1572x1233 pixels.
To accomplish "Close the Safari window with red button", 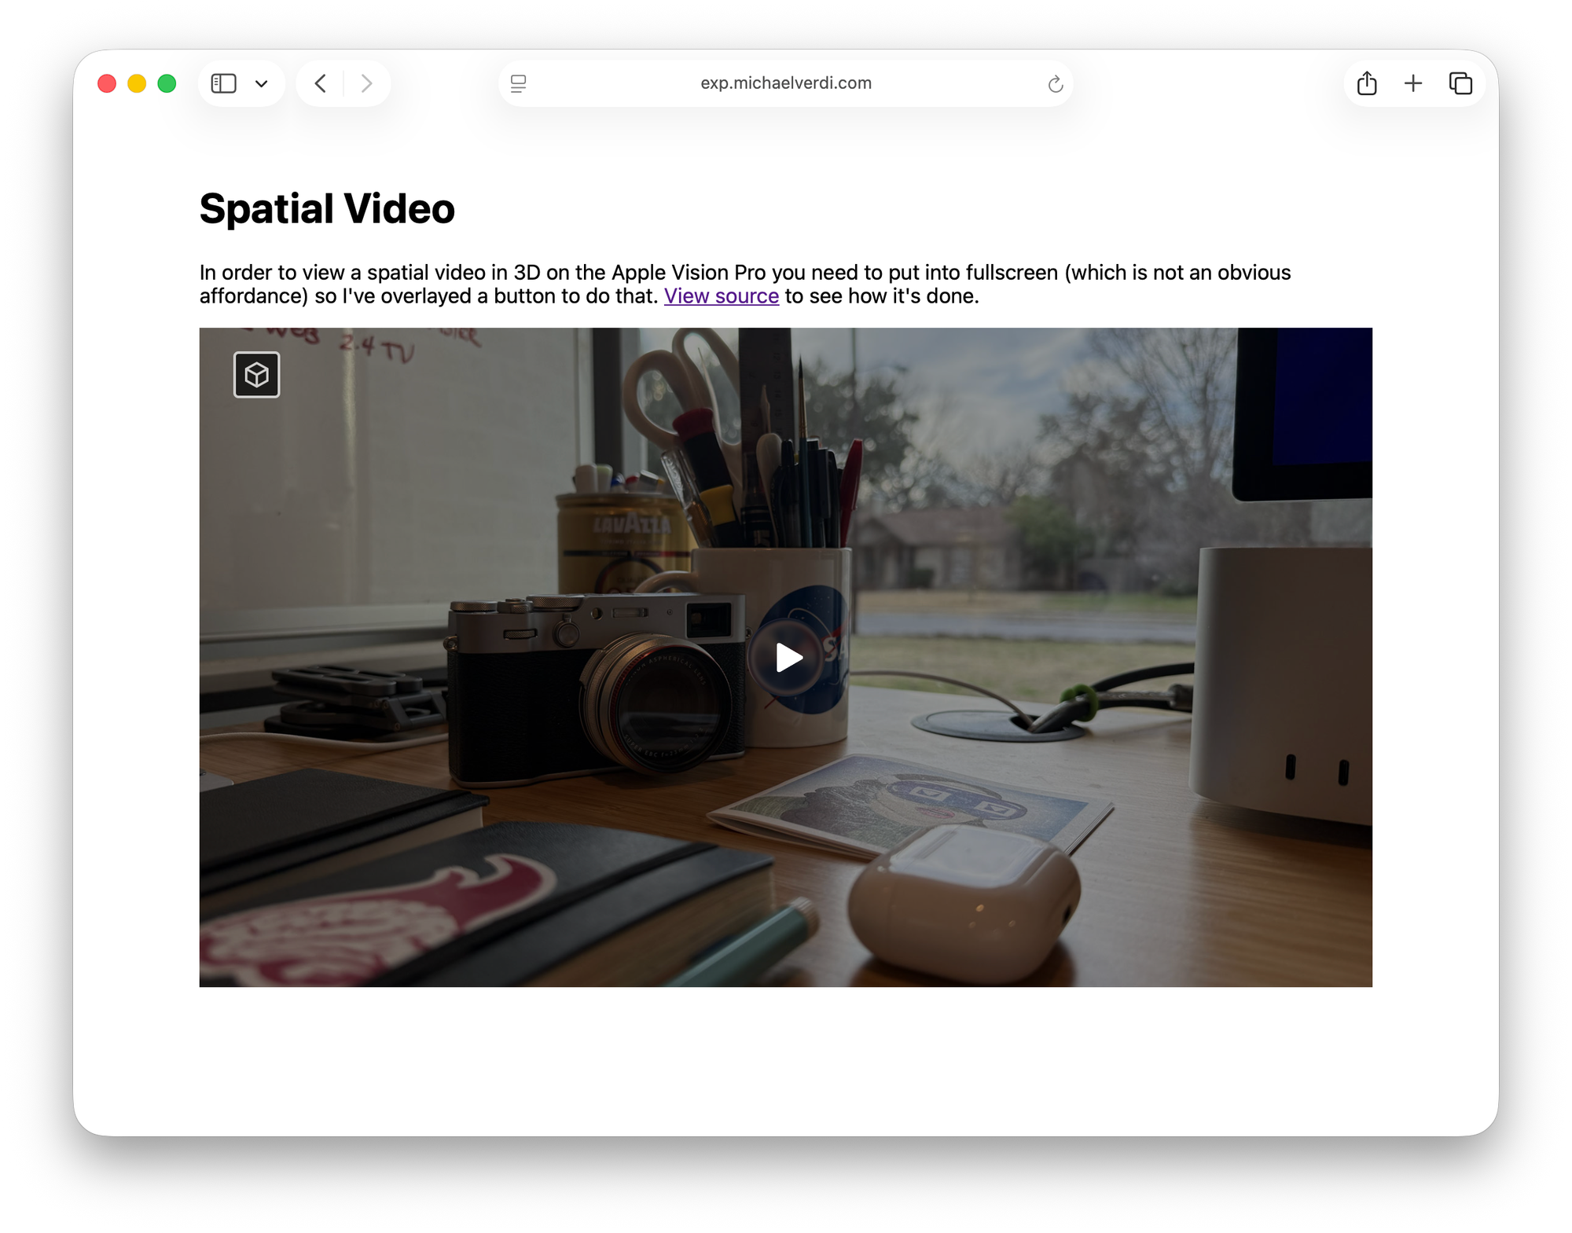I will pyautogui.click(x=107, y=83).
